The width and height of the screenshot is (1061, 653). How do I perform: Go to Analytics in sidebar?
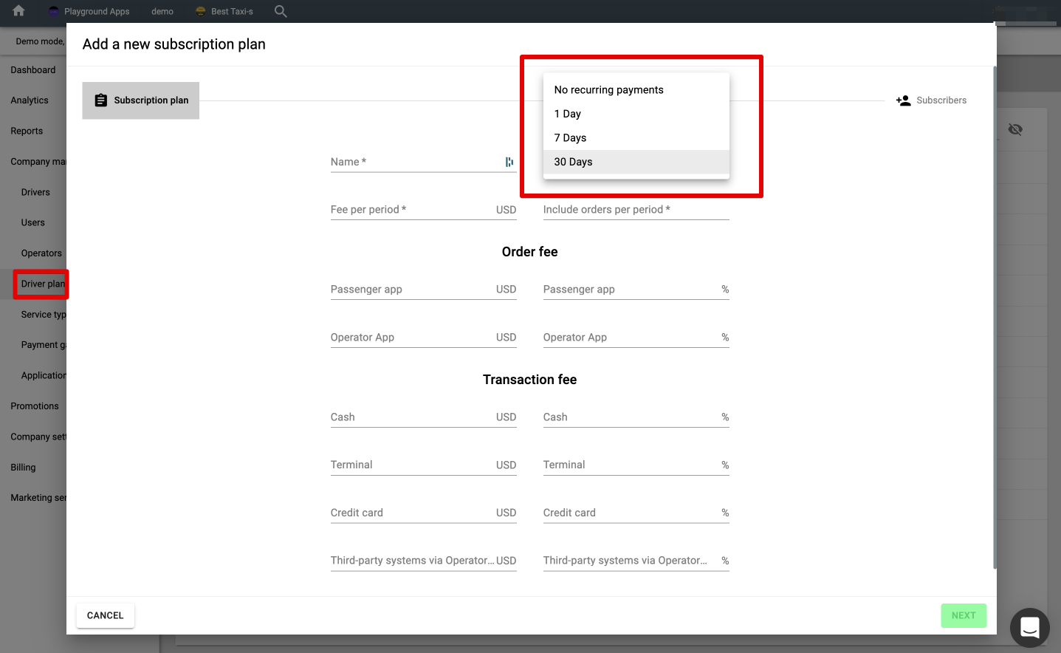click(30, 100)
